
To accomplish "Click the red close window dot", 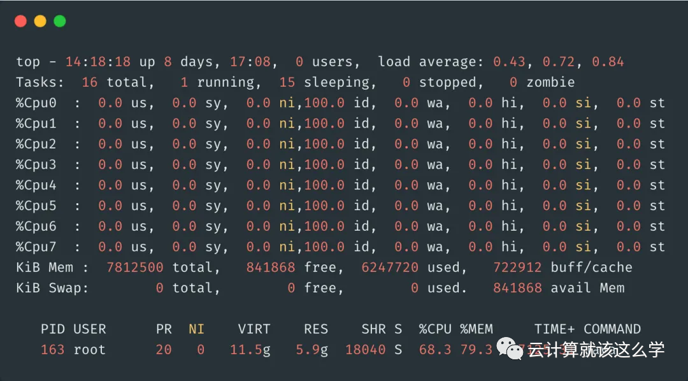I will pos(20,21).
